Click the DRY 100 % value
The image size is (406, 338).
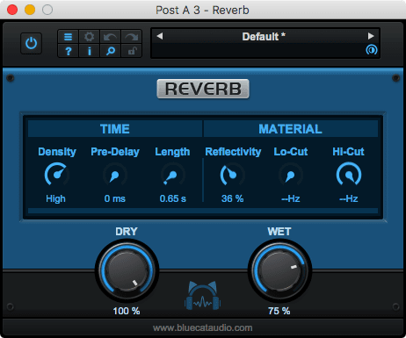pyautogui.click(x=127, y=311)
